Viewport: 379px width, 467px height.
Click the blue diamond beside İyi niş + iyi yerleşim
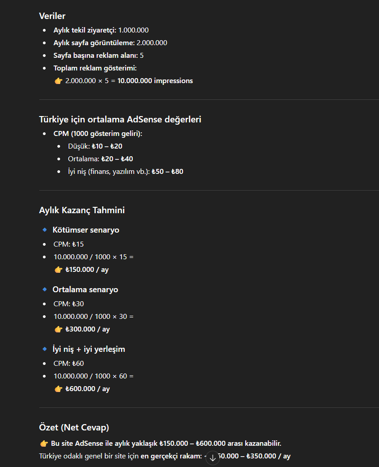[45, 349]
